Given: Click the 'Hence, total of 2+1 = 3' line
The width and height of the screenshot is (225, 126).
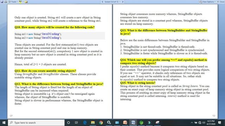Looking at the screenshot, I should (x=40, y=64).
